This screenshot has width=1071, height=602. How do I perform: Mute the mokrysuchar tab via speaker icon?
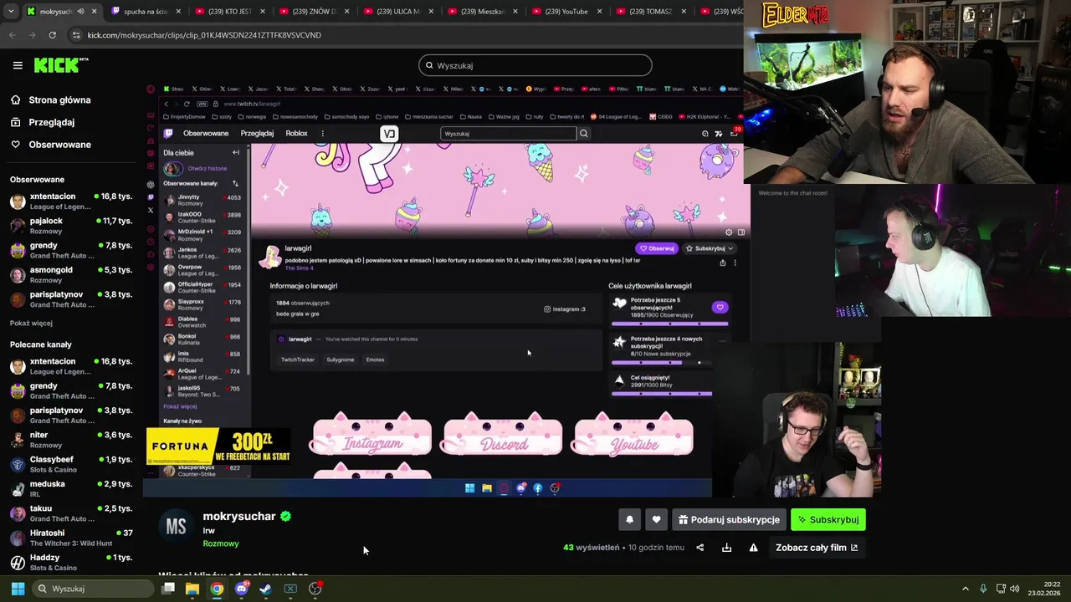[81, 12]
